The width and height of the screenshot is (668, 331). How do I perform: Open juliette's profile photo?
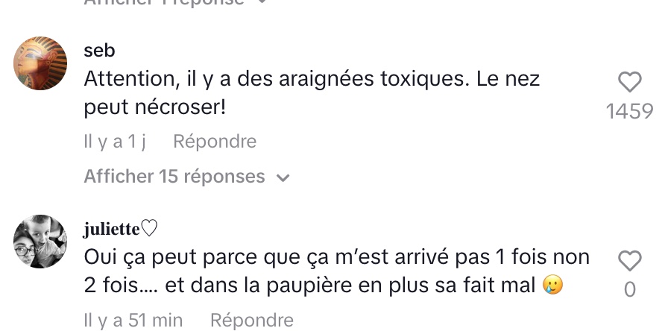[40, 242]
